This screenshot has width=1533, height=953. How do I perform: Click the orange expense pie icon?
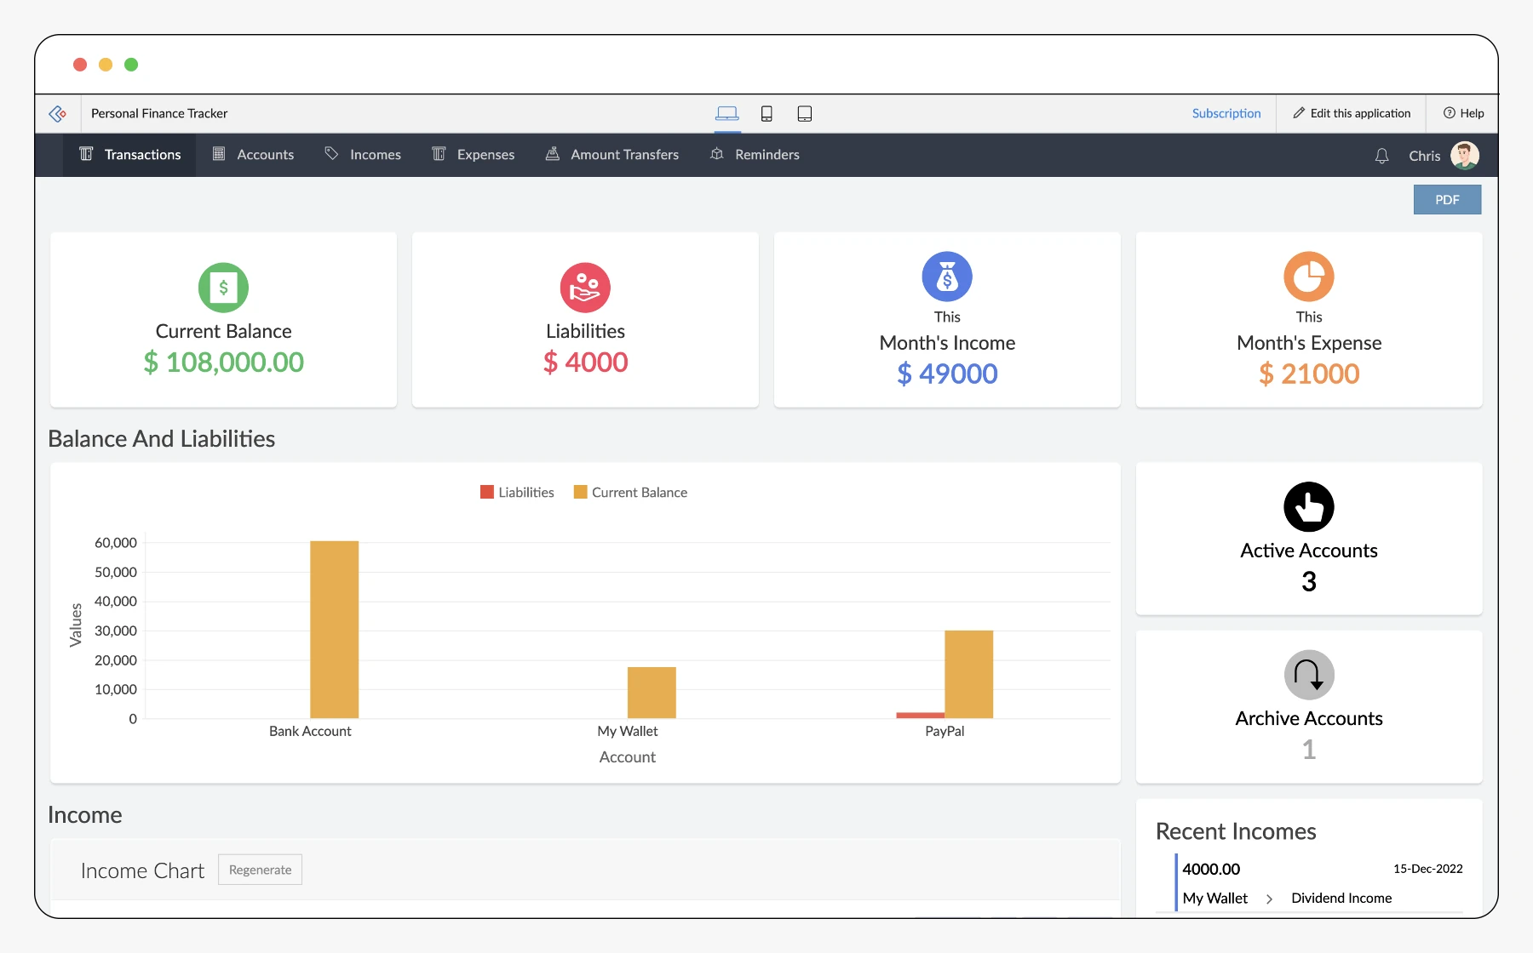point(1308,277)
